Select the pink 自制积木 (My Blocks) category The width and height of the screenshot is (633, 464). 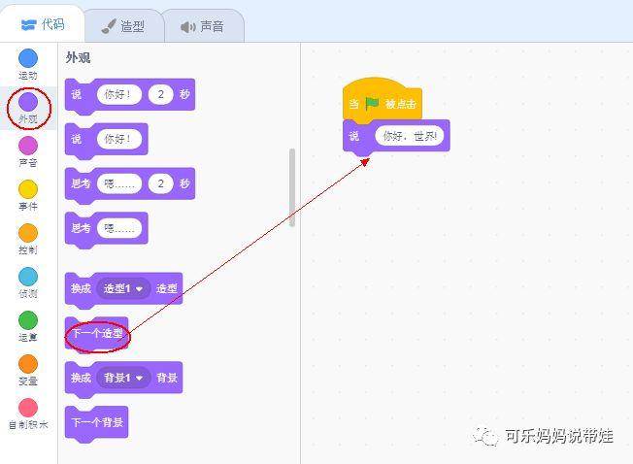point(28,414)
